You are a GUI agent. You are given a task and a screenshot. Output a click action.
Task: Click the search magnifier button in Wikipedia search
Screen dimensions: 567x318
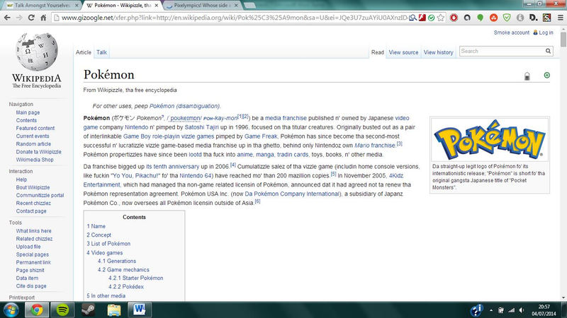pos(548,51)
